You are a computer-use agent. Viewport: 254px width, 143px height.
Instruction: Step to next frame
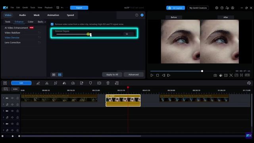[x=169, y=75]
